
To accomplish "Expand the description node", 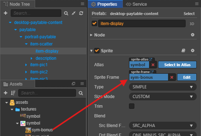I will coord(32,58).
